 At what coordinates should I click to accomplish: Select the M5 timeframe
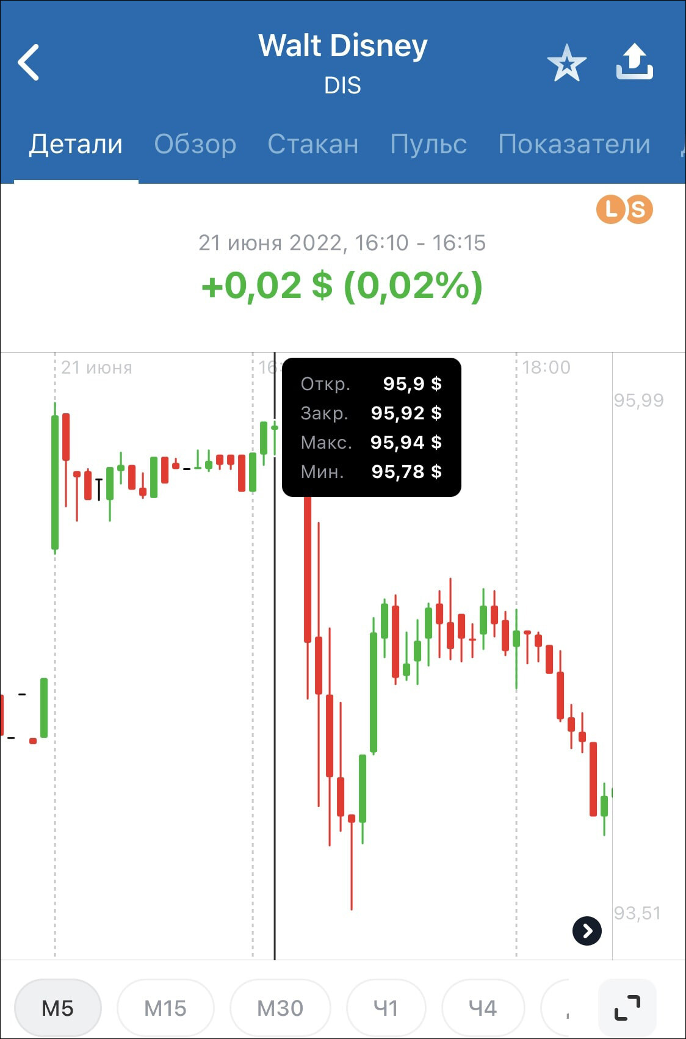[58, 1008]
